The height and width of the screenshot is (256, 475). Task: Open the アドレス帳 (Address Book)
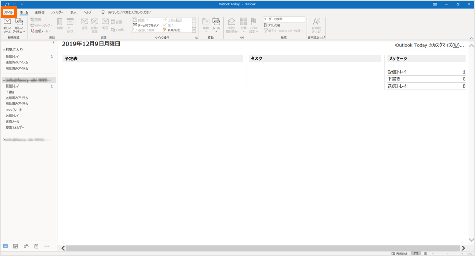coord(274,25)
